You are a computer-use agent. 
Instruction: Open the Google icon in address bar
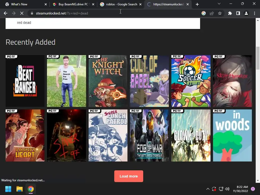pos(204,13)
